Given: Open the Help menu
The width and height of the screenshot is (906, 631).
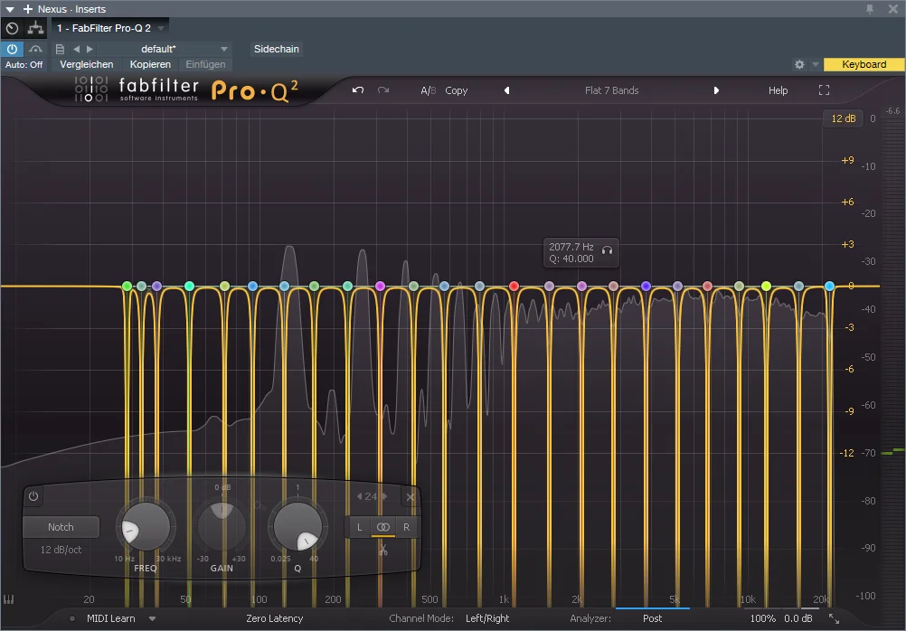Looking at the screenshot, I should click(778, 90).
